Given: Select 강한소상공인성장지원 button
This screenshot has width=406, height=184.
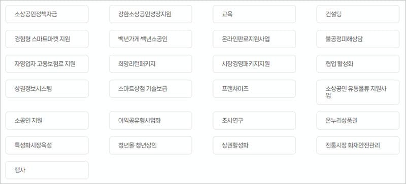Looking at the screenshot, I should (150, 14).
